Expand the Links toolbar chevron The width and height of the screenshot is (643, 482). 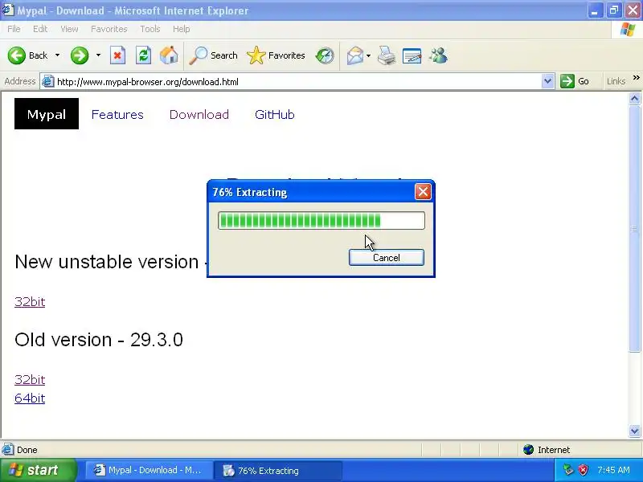(x=636, y=78)
